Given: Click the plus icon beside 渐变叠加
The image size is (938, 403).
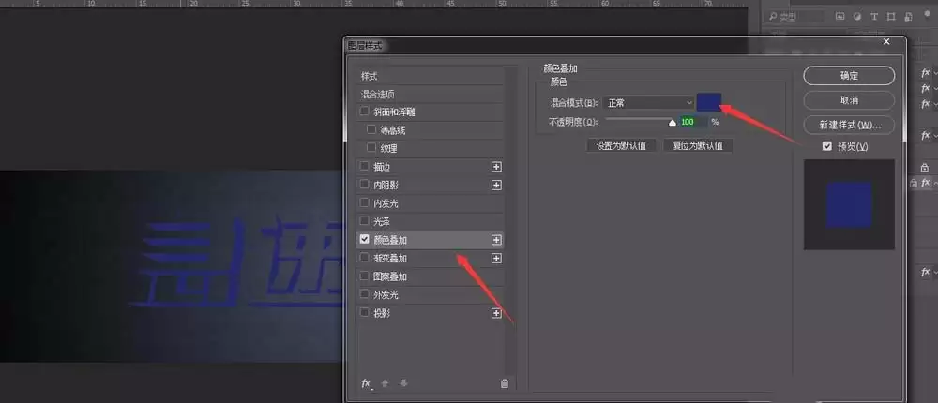Looking at the screenshot, I should click(x=496, y=259).
